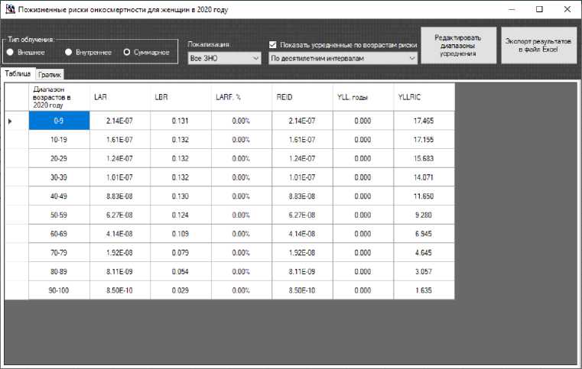This screenshot has height=369, width=582.
Task: Click YLLRIC value 1.635
Action: (424, 290)
